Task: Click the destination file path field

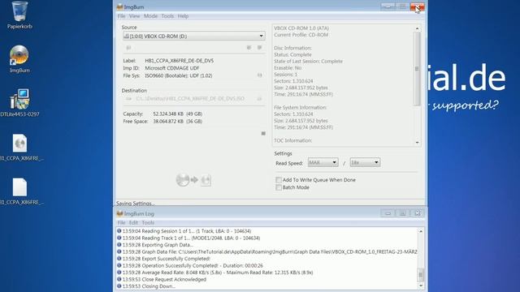Action: tap(194, 99)
